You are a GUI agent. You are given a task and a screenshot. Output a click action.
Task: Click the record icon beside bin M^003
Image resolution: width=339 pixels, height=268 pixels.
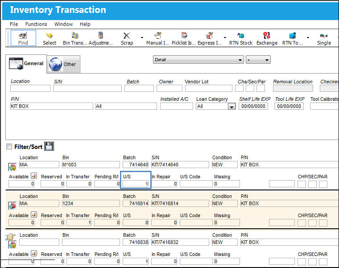tap(12, 167)
